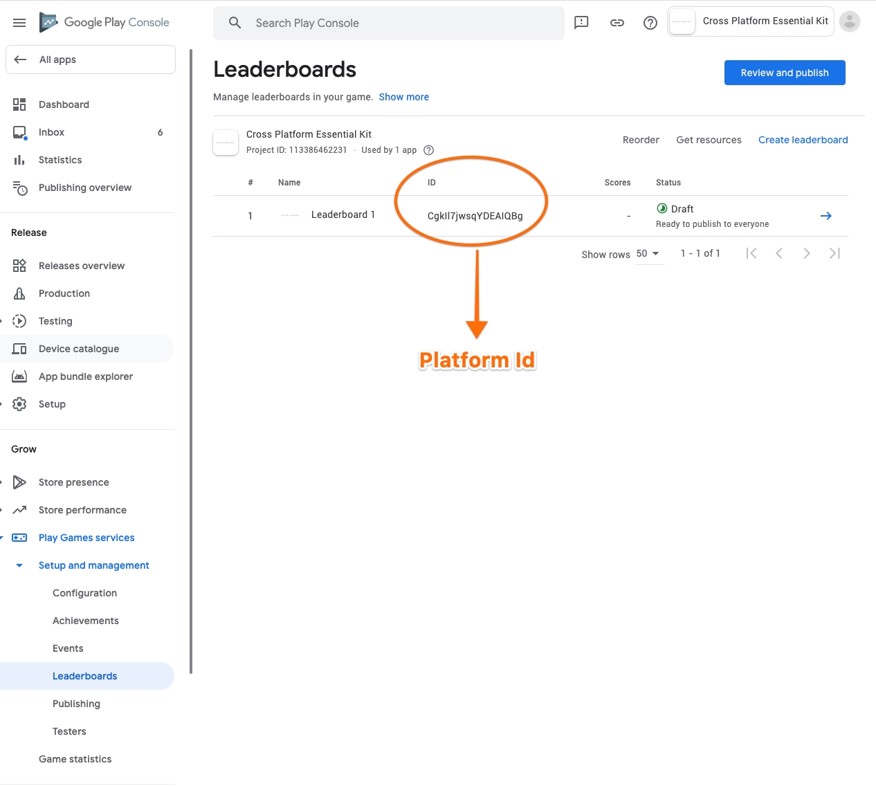
Task: Click the Draft status icon
Action: tap(662, 208)
